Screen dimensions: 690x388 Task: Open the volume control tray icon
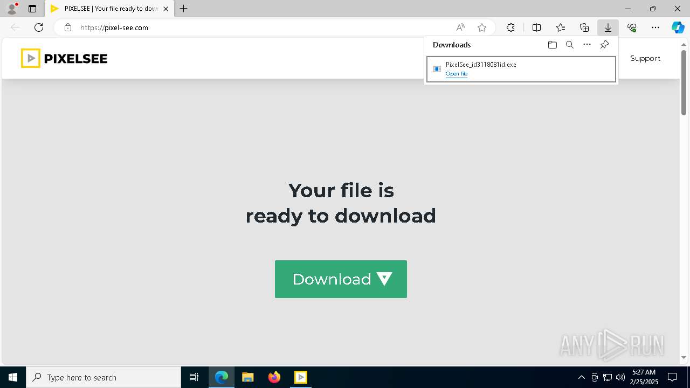[x=620, y=377]
